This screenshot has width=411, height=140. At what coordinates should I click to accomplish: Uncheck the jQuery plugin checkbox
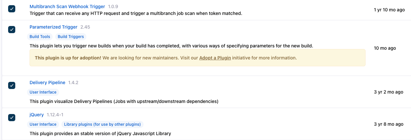12,117
